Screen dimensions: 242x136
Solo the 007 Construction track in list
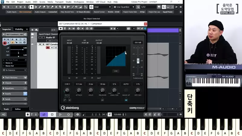click(x=44, y=44)
